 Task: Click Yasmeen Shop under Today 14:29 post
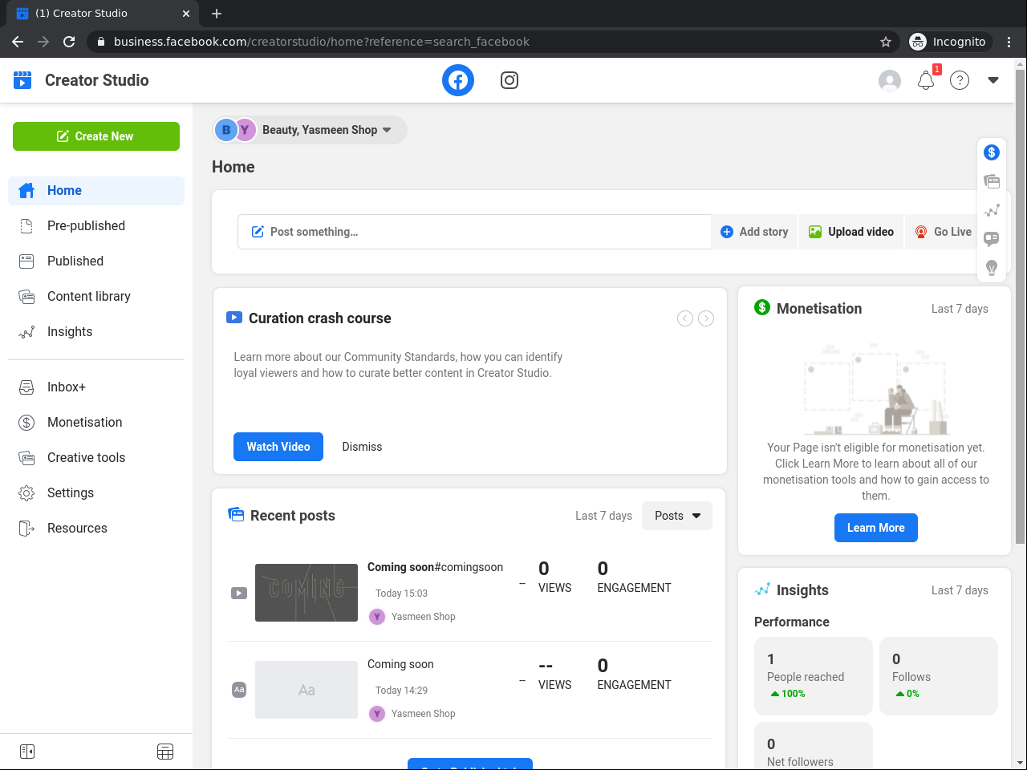coord(423,714)
